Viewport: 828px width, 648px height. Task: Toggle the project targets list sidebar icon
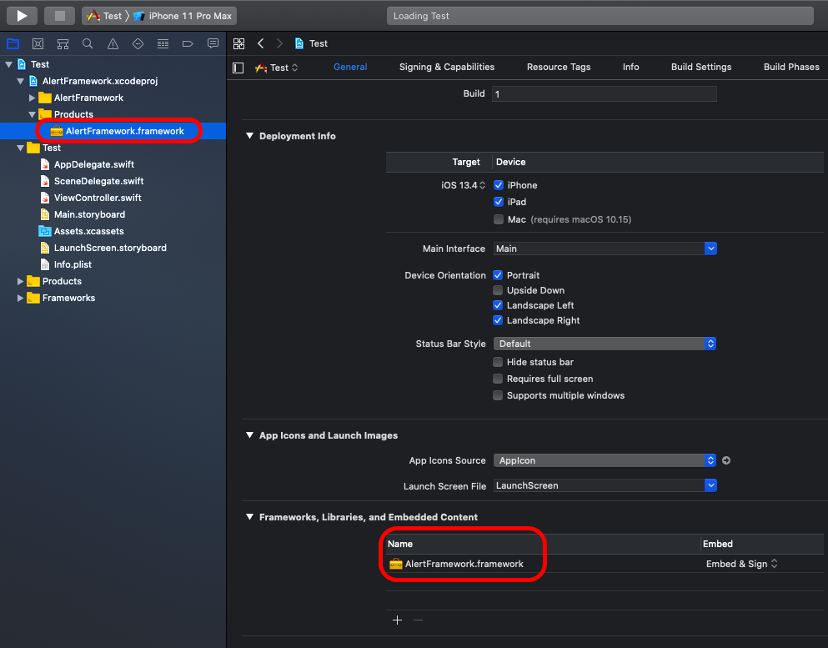coord(238,68)
